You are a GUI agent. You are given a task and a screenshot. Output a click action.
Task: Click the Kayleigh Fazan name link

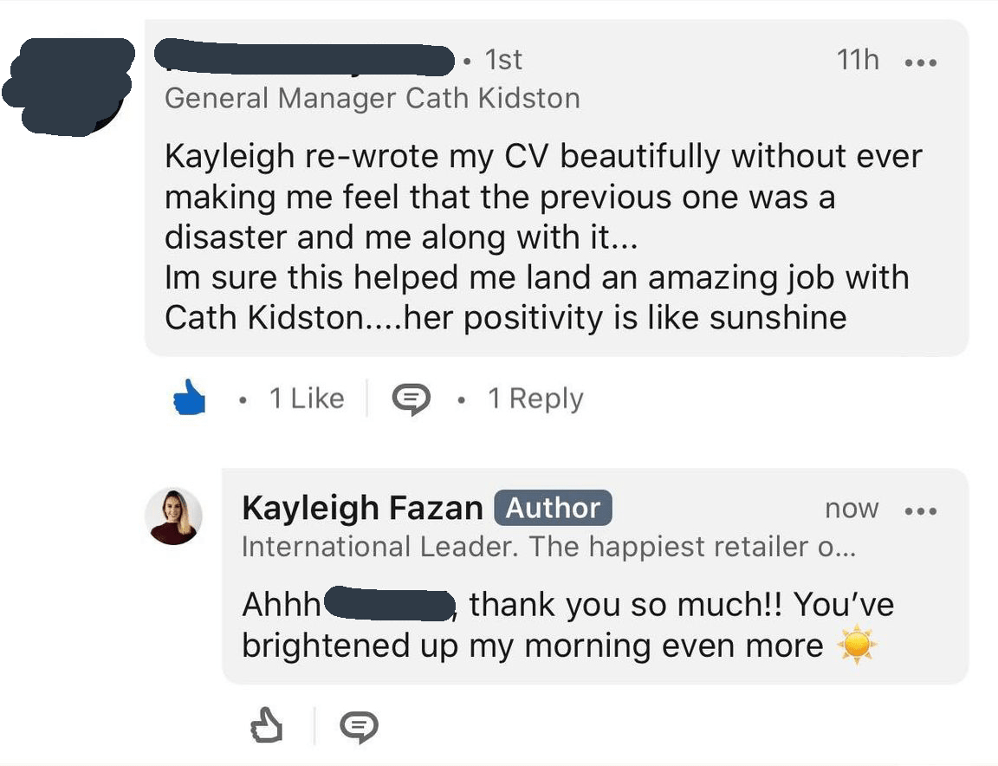(362, 508)
